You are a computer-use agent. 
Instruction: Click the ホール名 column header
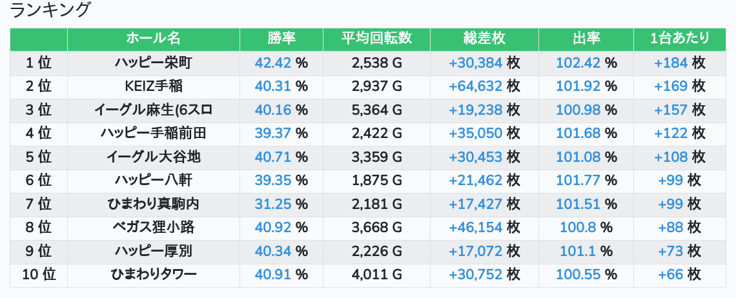pyautogui.click(x=154, y=39)
